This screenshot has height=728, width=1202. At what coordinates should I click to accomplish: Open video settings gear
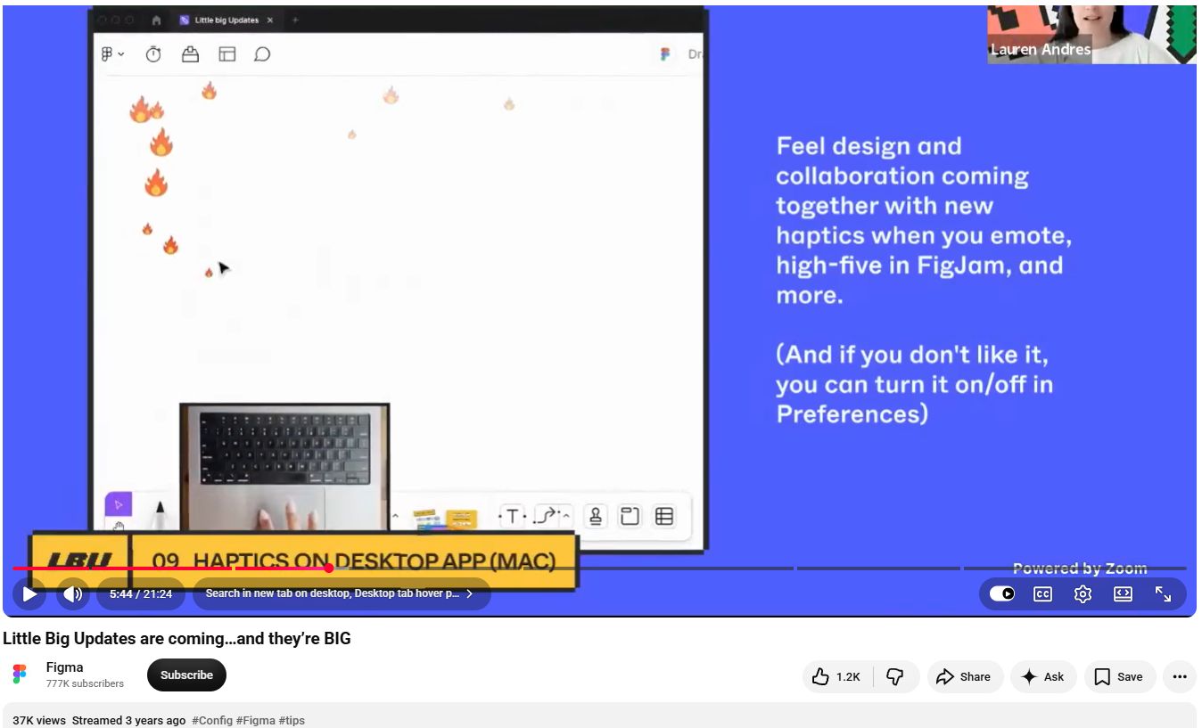(1083, 593)
